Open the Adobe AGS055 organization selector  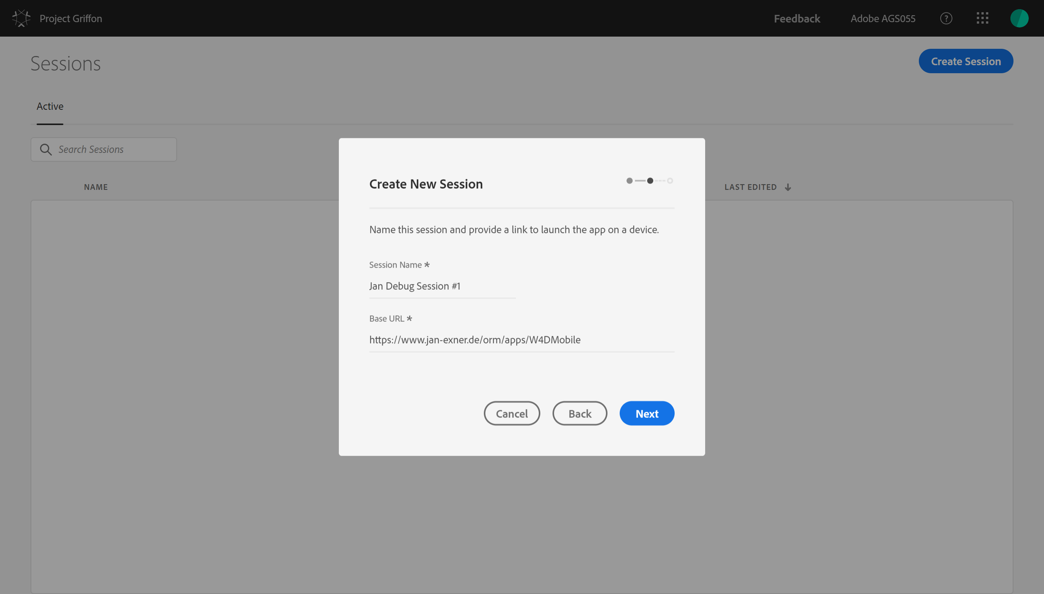click(x=883, y=18)
